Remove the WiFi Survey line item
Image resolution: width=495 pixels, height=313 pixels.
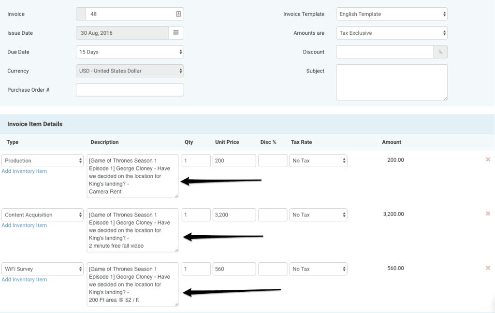488,268
